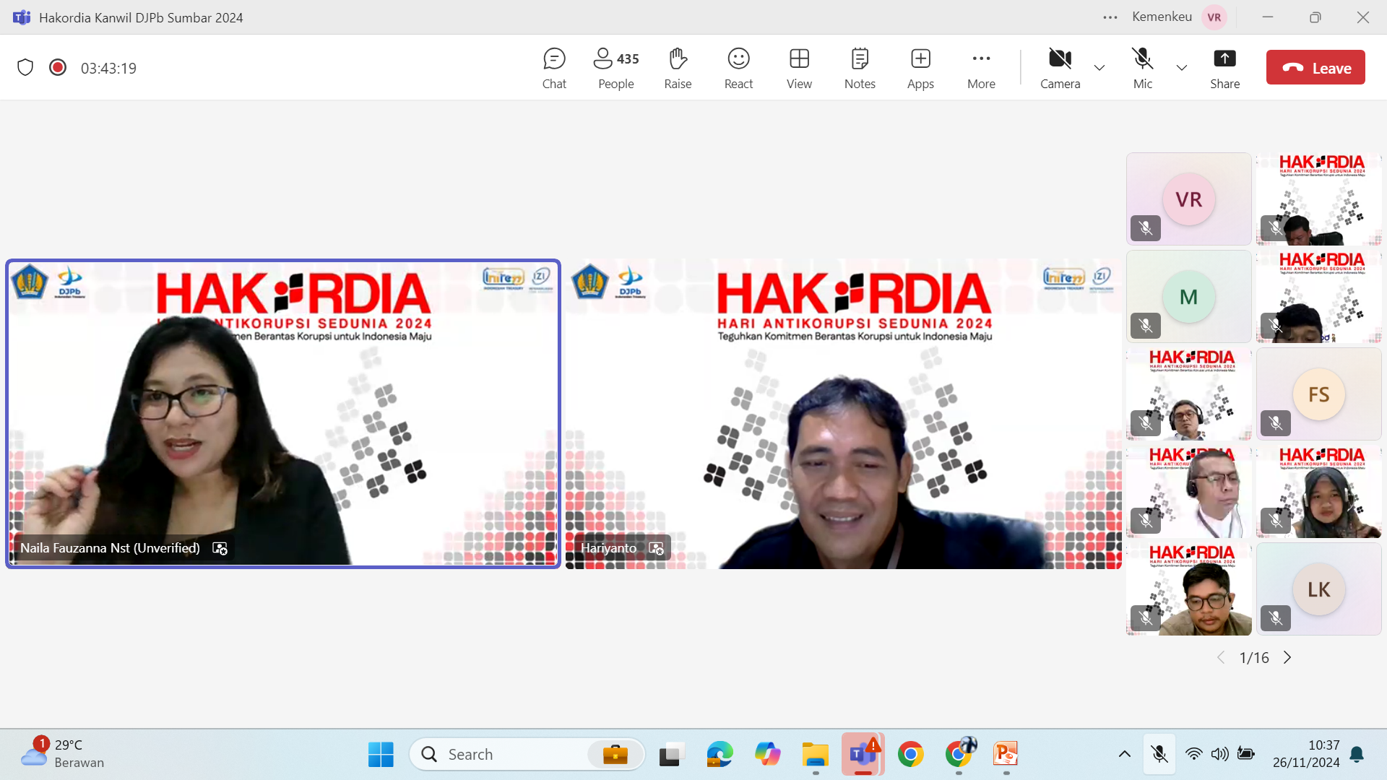This screenshot has height=780, width=1387.
Task: Click the privacy shield icon
Action: click(x=25, y=67)
